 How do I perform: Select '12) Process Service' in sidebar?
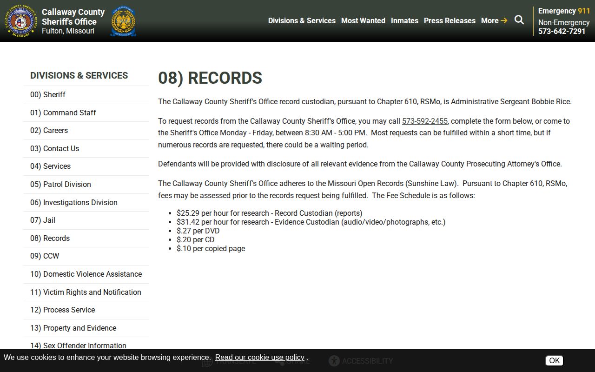(x=86, y=310)
